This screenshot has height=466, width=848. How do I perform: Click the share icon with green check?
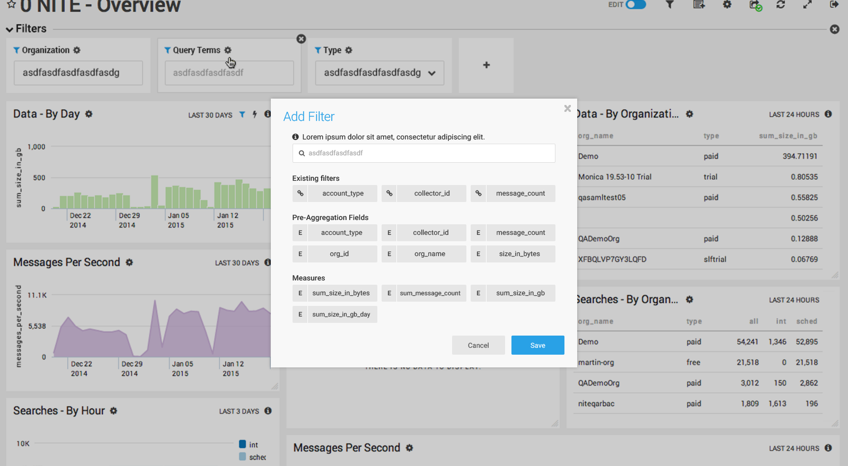755,5
